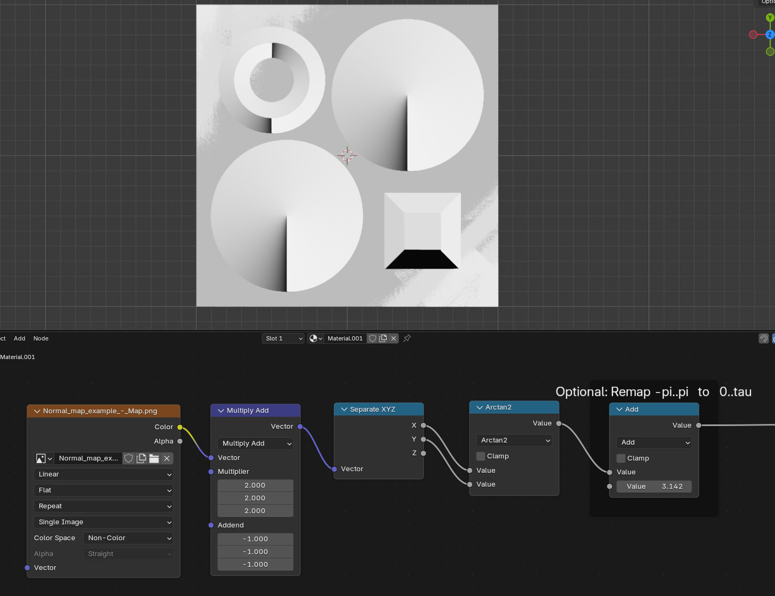The width and height of the screenshot is (775, 596).
Task: Click the image name field Normal_map_ex...
Action: pos(88,458)
